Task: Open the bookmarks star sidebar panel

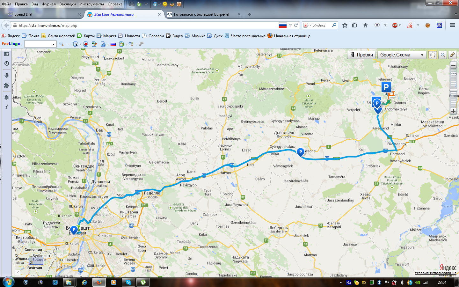Action: (7, 54)
